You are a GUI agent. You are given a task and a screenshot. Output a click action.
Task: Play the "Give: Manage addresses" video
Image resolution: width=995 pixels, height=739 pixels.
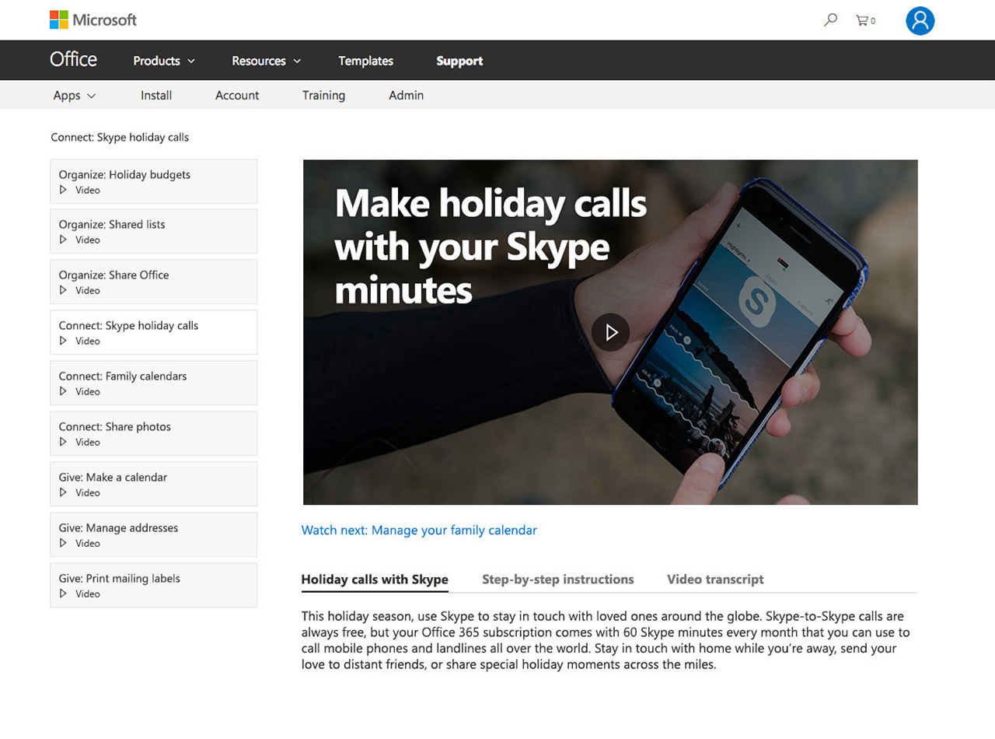153,534
